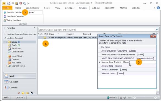Open the Folder ribbon tab
161x101 pixels.
click(47, 8)
